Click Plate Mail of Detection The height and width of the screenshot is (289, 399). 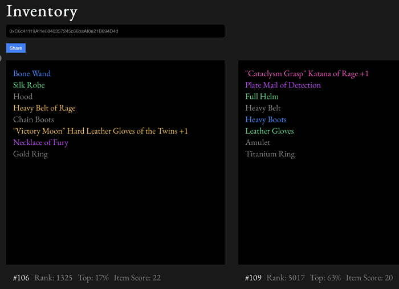[x=283, y=85]
